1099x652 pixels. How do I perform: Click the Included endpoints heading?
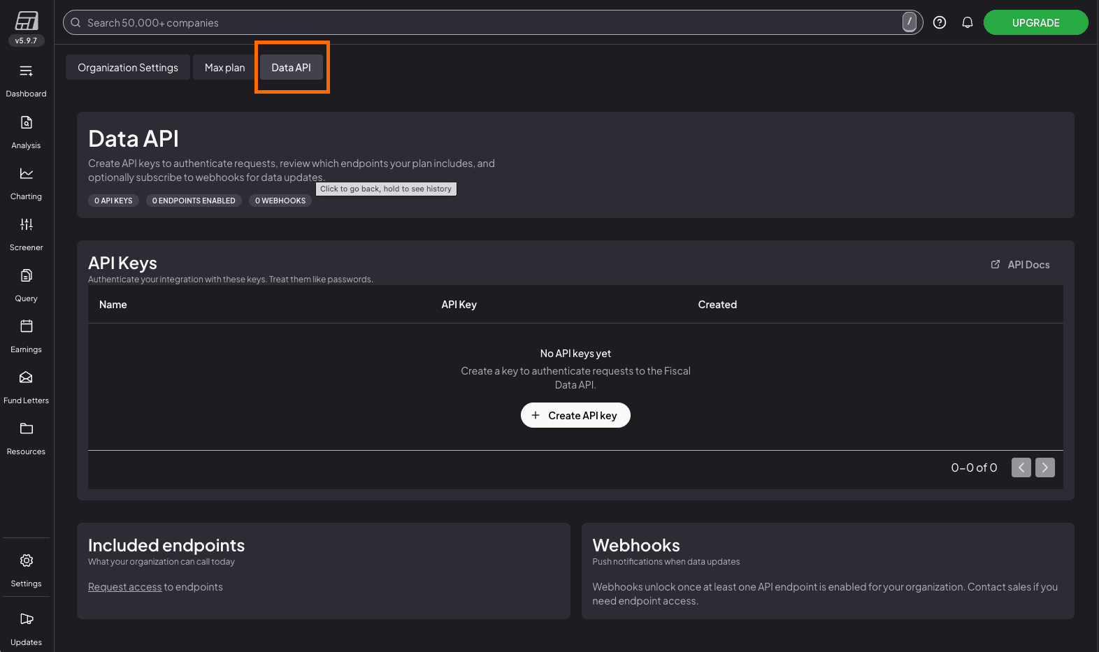click(166, 545)
